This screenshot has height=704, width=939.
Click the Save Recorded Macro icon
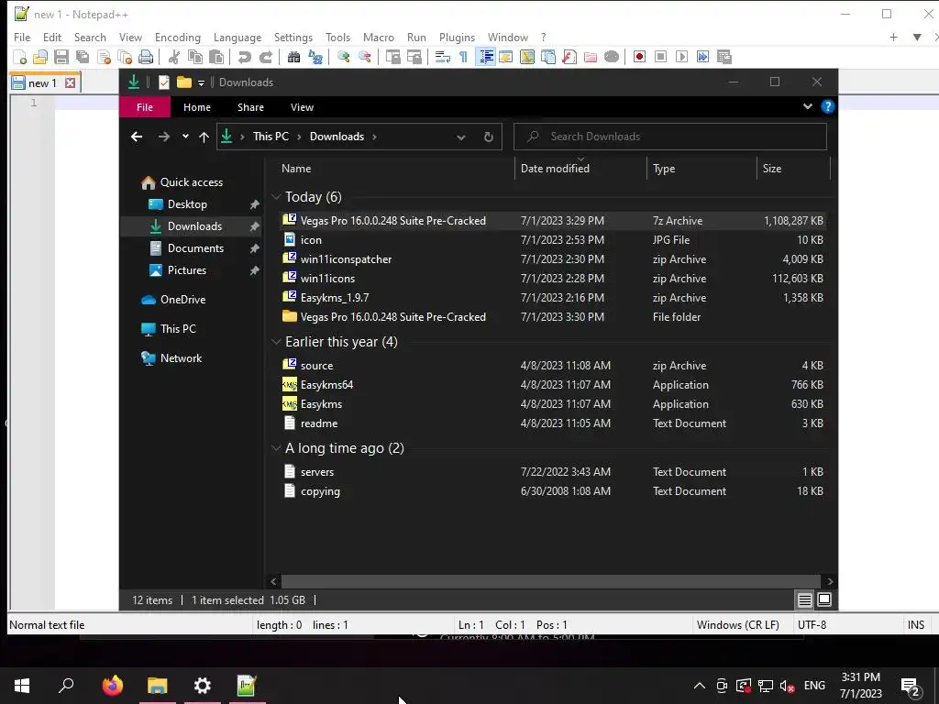click(724, 57)
